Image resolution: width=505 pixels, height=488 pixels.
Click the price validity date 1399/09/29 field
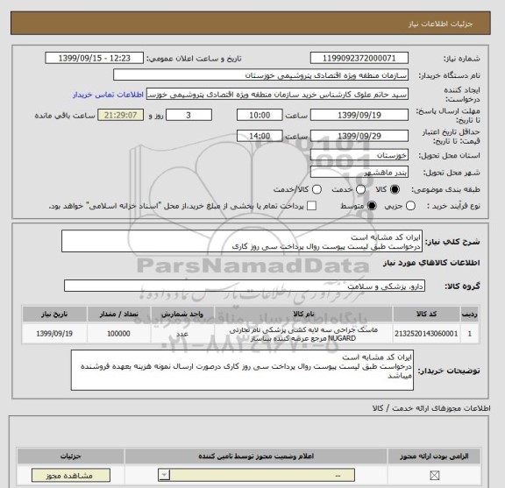(x=359, y=136)
